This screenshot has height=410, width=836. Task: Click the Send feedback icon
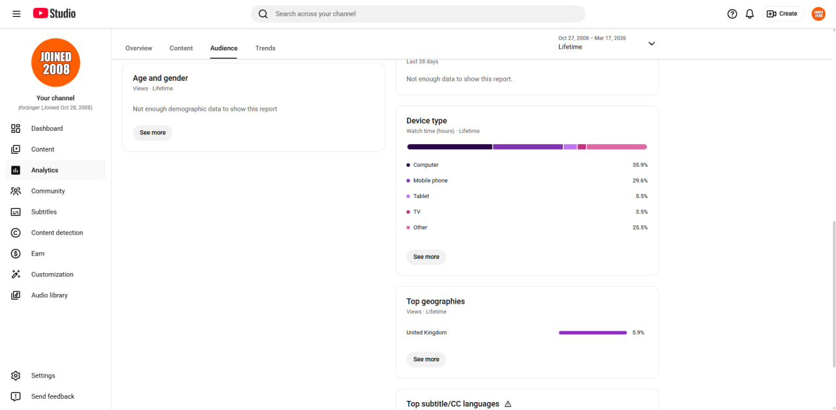[16, 396]
